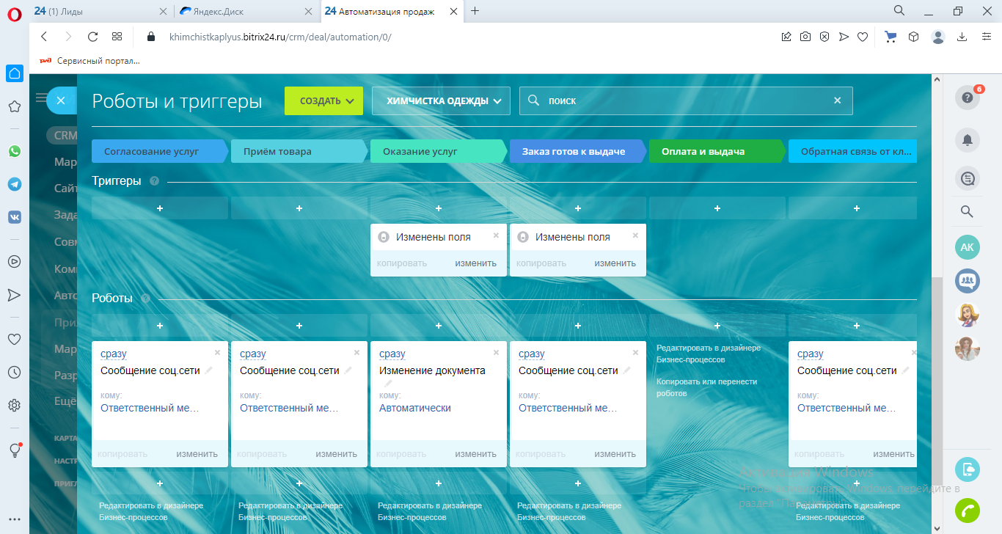The image size is (1002, 534).
Task: Click the Triggers help question icon
Action: pos(154,181)
